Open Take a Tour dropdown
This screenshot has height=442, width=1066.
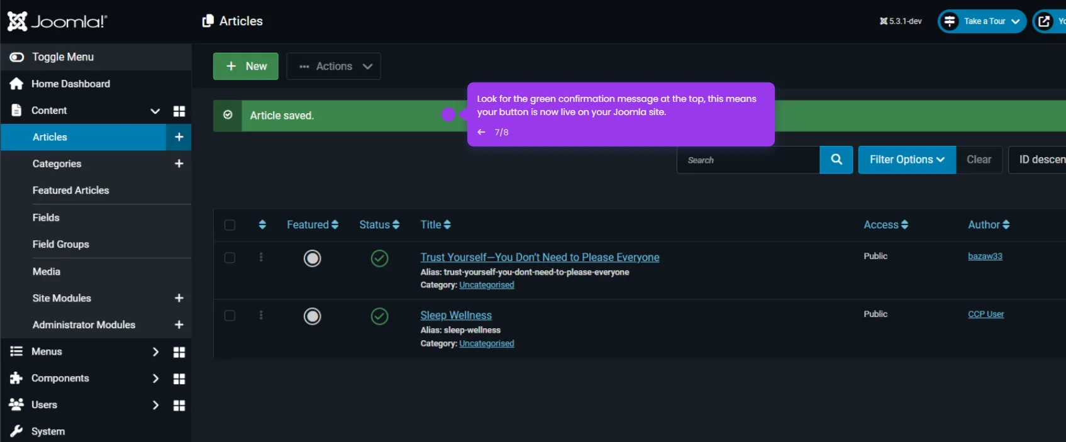tap(982, 21)
